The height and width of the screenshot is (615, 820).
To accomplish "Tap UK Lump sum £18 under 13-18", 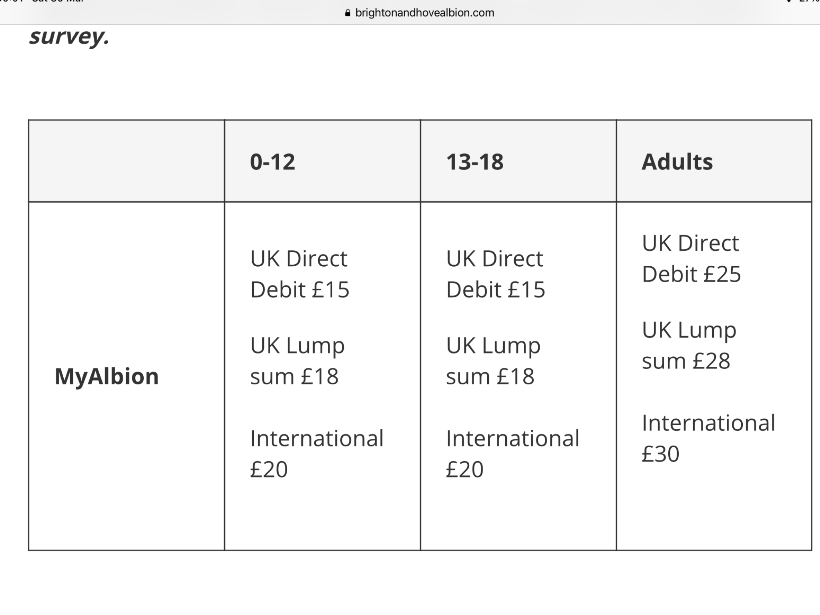I will pyautogui.click(x=493, y=361).
